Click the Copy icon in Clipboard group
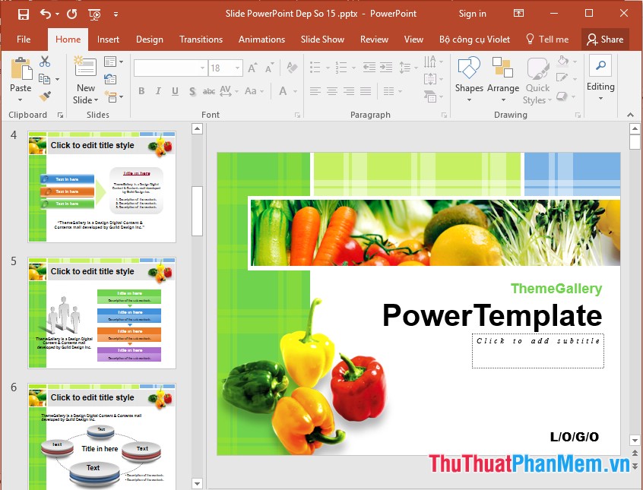643x490 pixels. (46, 78)
